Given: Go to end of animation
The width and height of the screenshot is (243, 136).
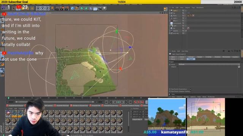Looking at the screenshot, I should [130, 102].
